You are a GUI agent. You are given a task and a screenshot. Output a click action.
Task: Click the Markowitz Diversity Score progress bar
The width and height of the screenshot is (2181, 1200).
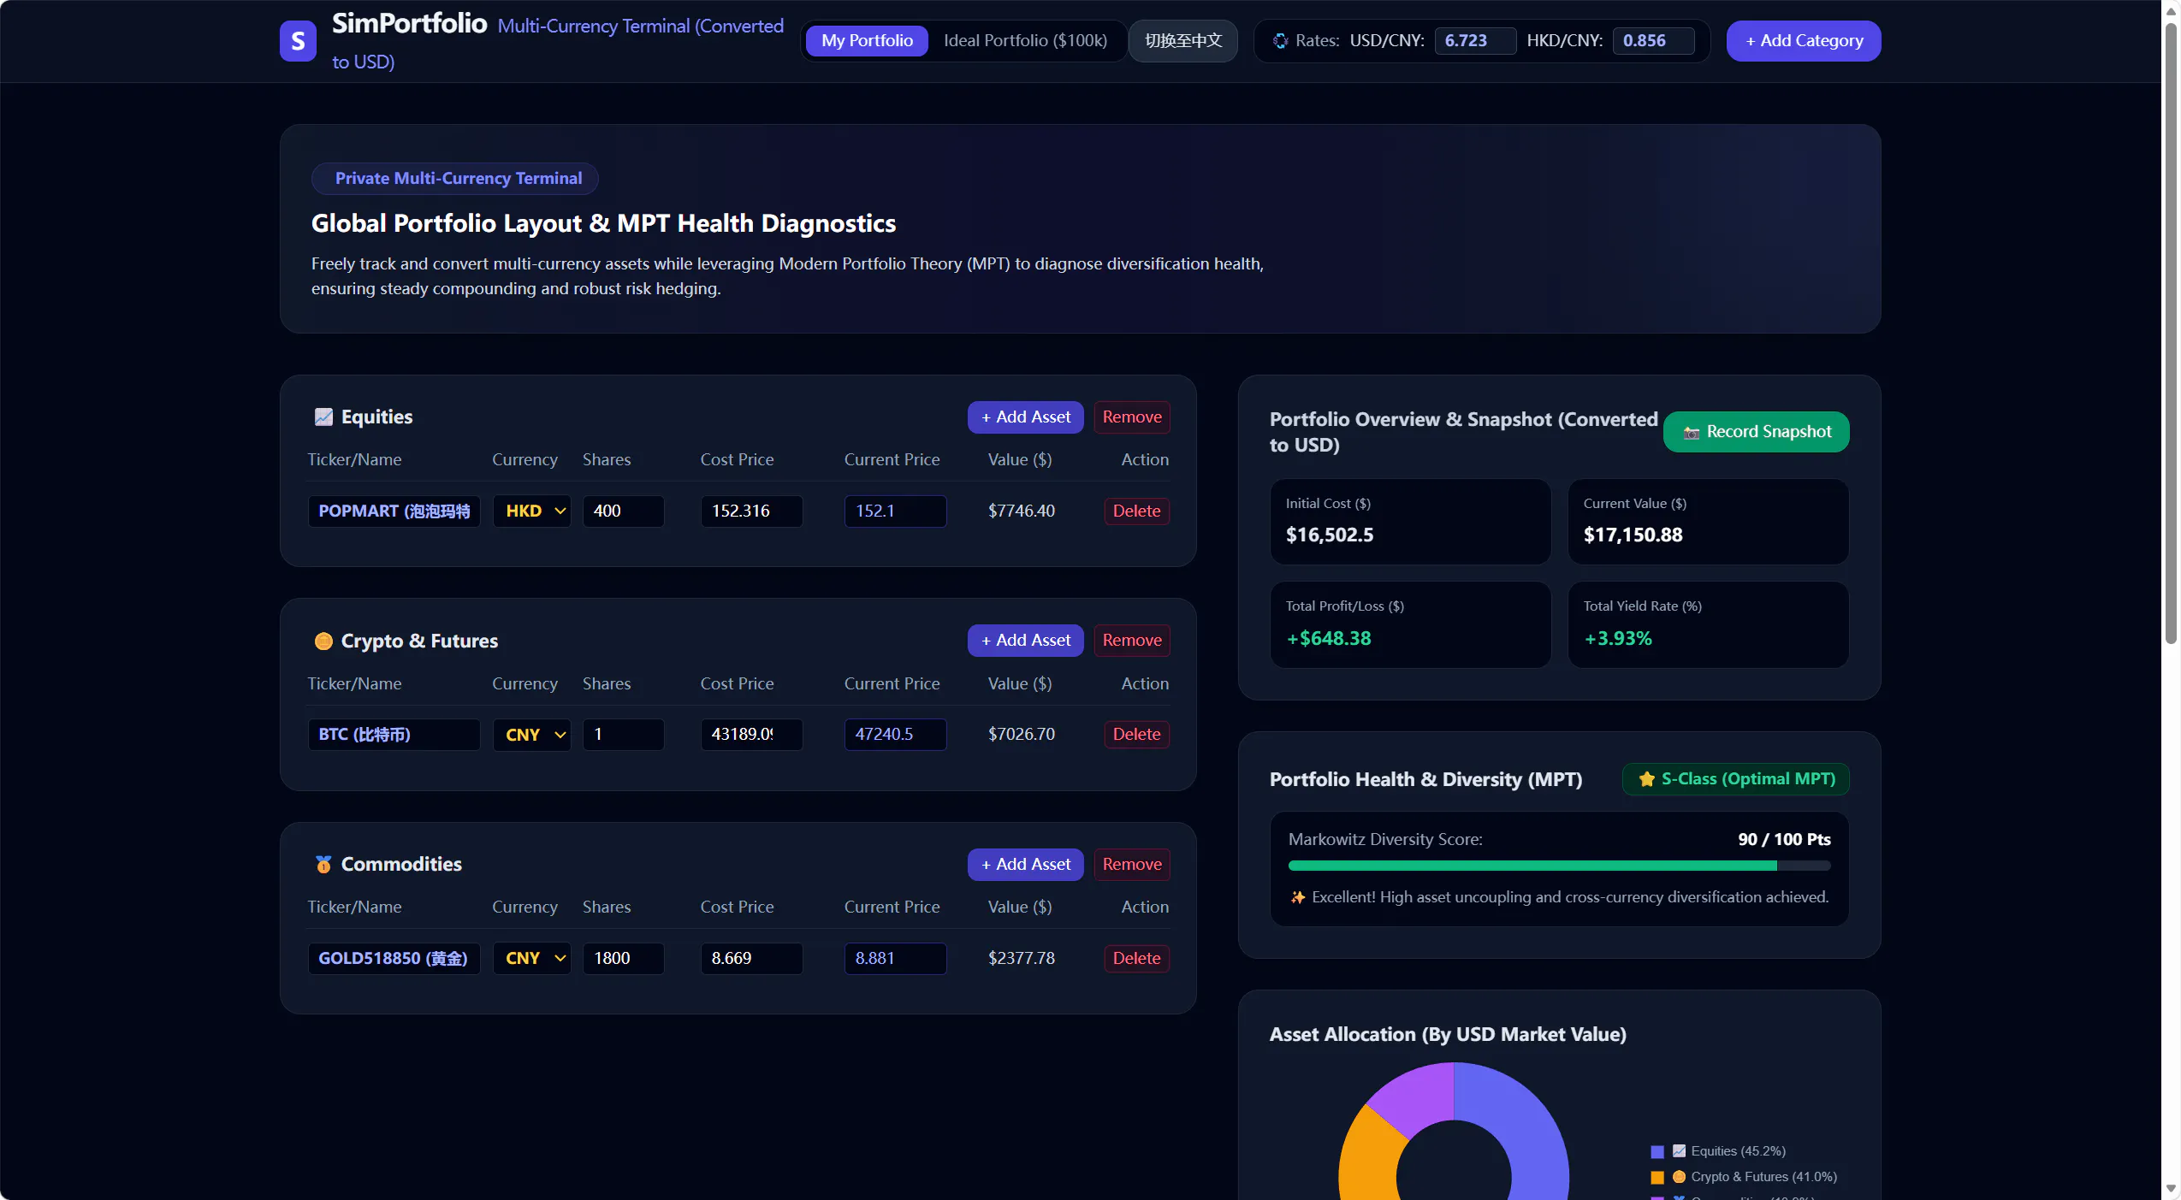(x=1559, y=866)
